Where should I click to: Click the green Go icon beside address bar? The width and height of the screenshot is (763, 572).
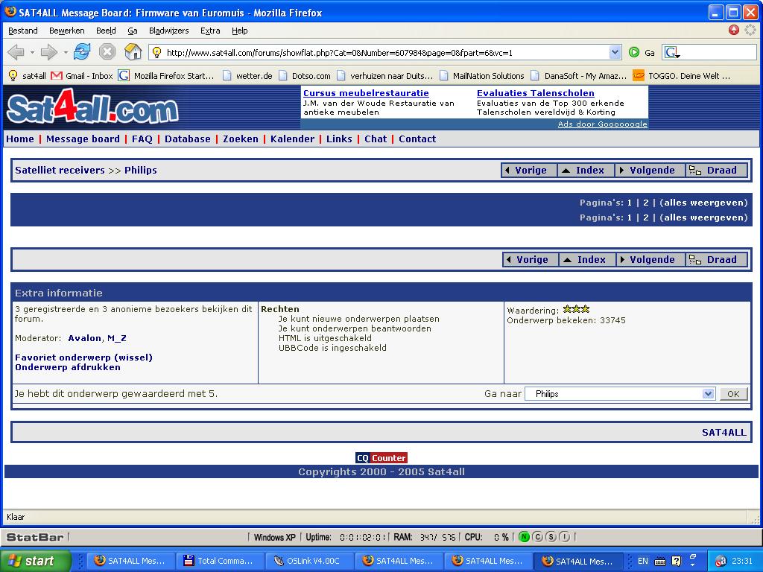point(634,52)
